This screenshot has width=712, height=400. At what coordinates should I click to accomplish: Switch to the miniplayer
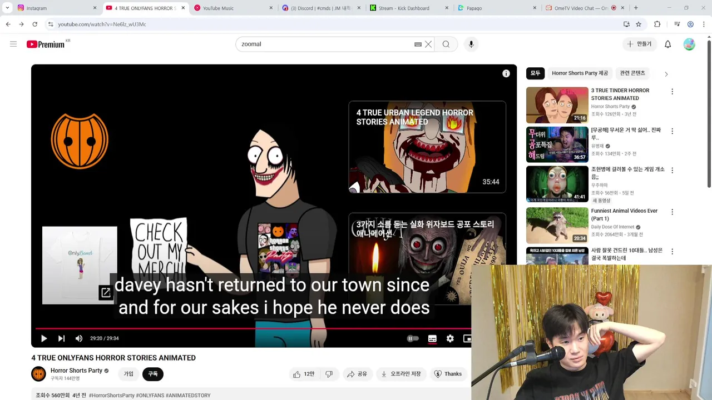[467, 338]
